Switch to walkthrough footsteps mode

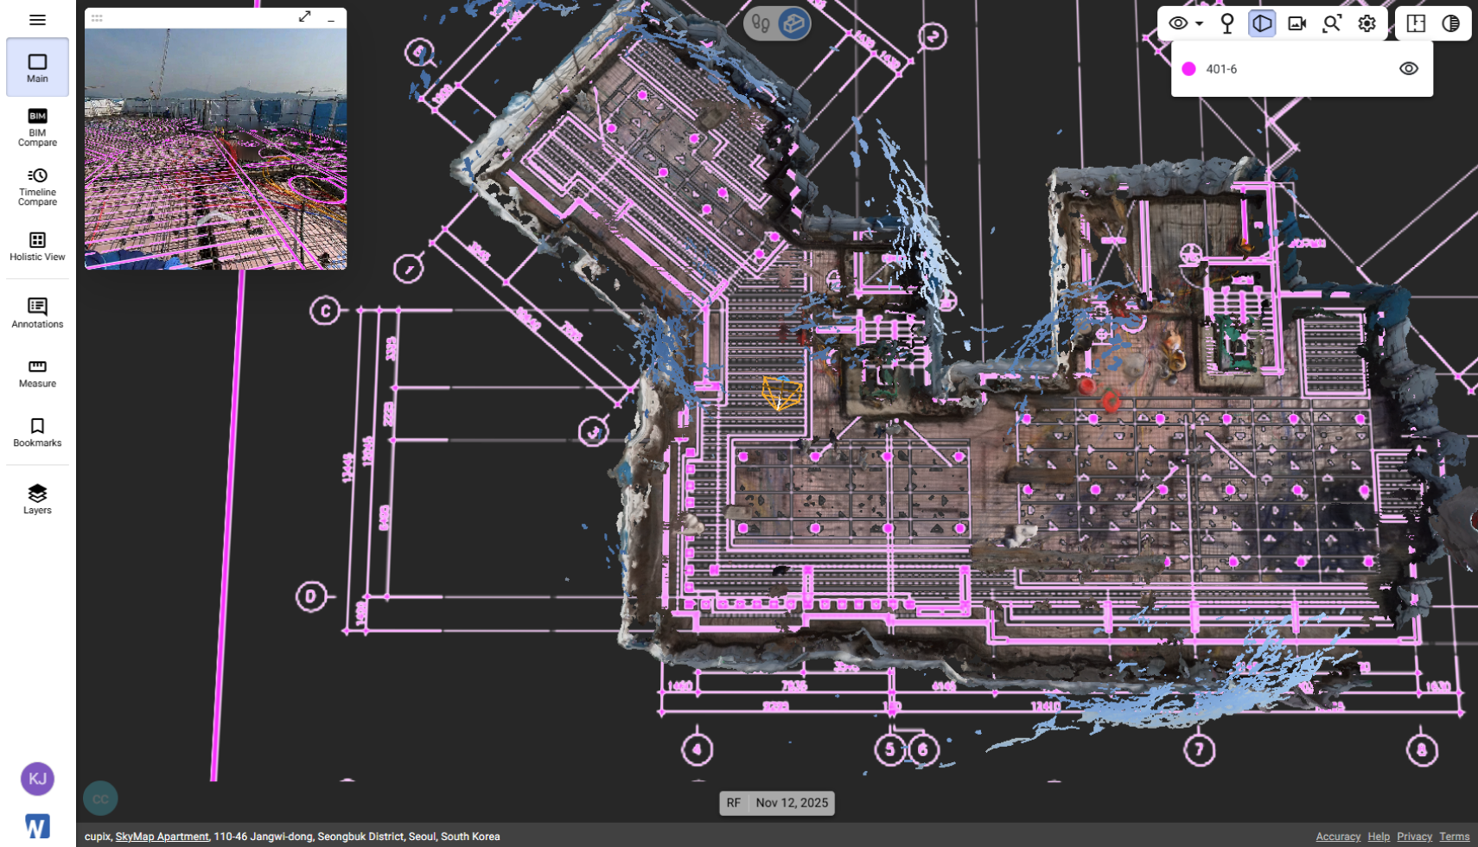tap(761, 23)
